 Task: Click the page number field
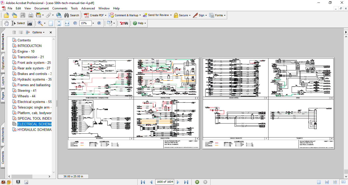[165, 182]
